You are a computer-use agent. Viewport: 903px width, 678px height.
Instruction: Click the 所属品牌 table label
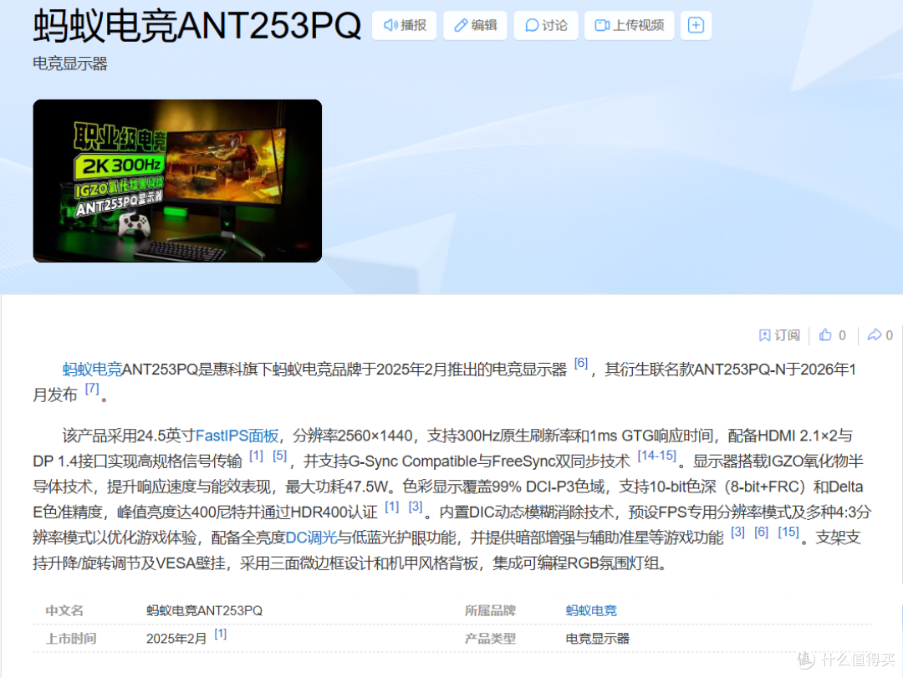[490, 610]
